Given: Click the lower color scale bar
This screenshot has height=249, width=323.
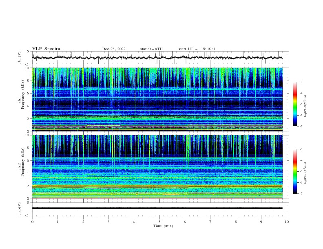Looking at the screenshot, I should point(295,171).
